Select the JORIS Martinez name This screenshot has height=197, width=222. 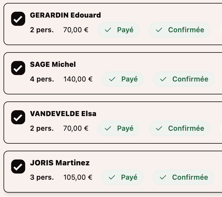point(60,163)
